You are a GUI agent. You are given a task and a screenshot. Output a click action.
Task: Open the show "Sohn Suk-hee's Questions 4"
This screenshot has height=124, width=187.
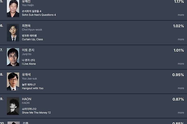[39, 15]
